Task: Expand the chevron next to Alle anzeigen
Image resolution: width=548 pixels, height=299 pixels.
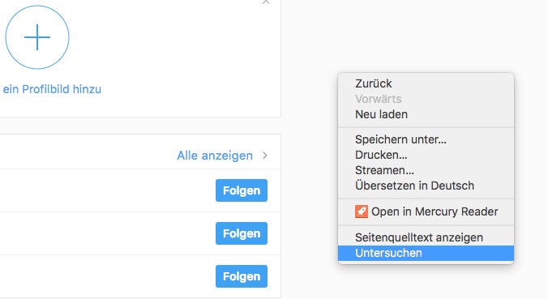Action: coord(265,156)
